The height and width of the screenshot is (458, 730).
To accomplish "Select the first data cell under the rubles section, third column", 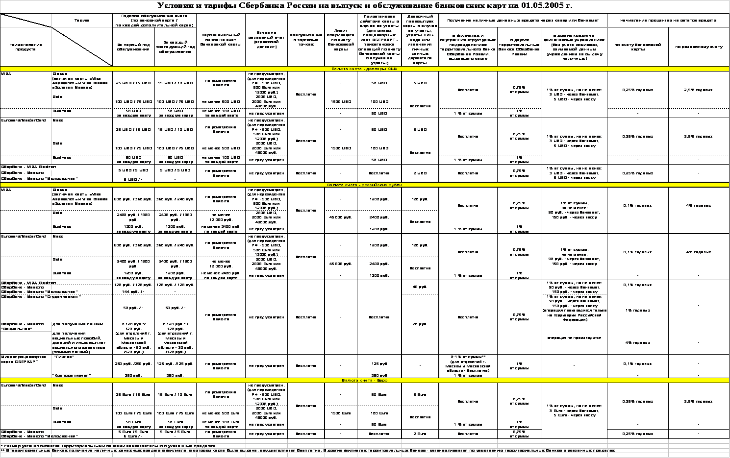I will click(x=133, y=199).
